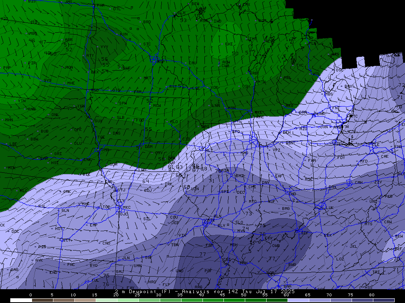Click the dark brown 0–5 legend swatch
The image size is (405, 303).
[43, 300]
